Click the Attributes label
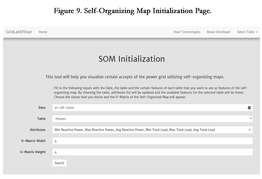Viewport: 262px width, 179px height. tap(37, 130)
